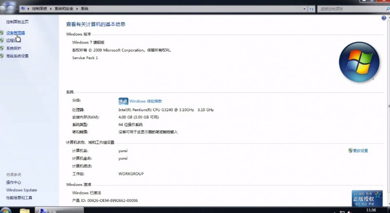Open 高级系统设置 link

point(17,56)
